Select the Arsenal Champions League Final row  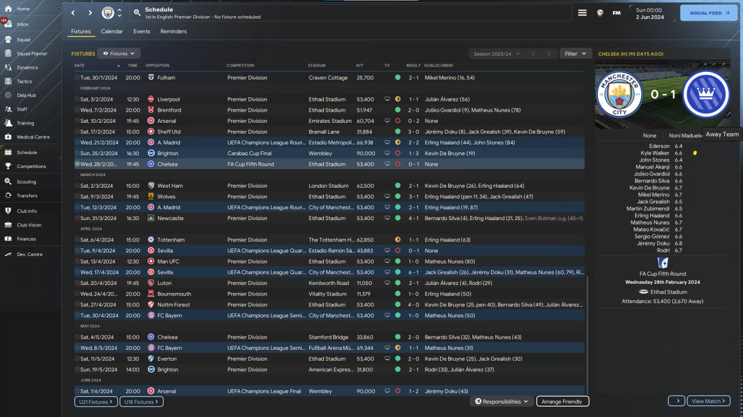(x=329, y=391)
